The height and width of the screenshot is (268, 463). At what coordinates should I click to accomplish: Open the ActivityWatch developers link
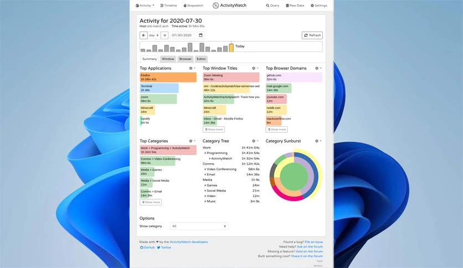[x=189, y=242]
